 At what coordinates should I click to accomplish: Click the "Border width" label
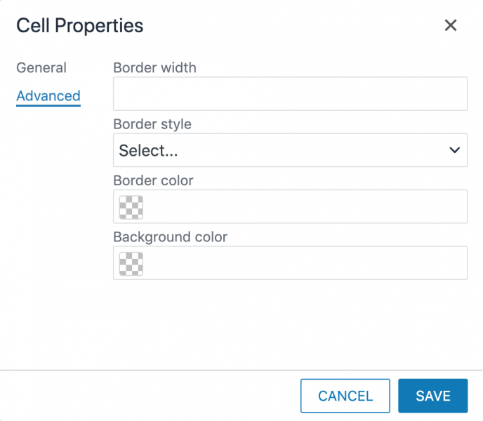[x=154, y=68]
